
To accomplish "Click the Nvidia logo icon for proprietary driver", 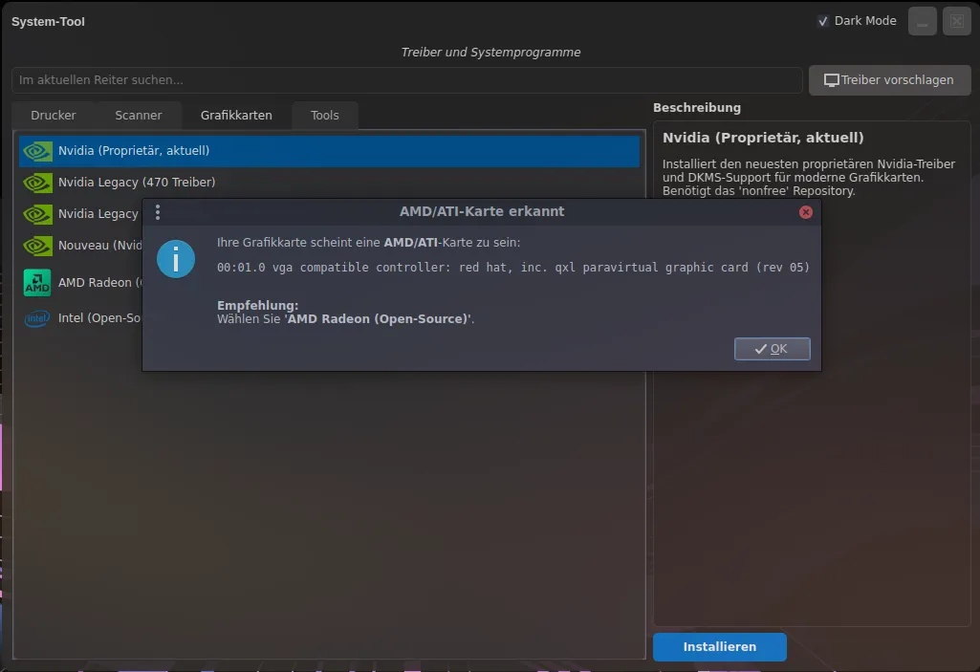I will 37,151.
